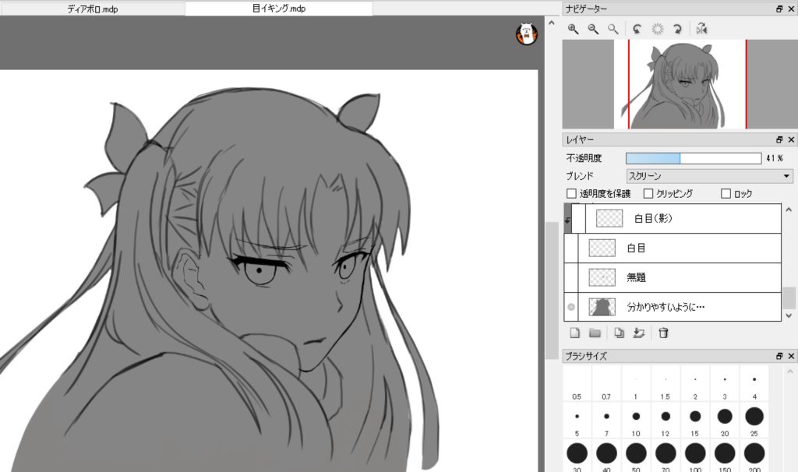Click the zoom in magnifier in Navigator
The width and height of the screenshot is (798, 472).
coord(573,29)
